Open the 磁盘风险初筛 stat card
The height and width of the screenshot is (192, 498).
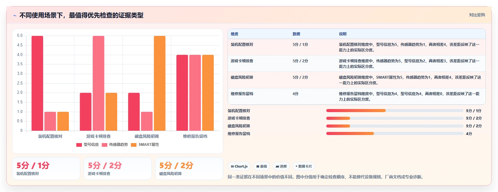tap(189, 168)
